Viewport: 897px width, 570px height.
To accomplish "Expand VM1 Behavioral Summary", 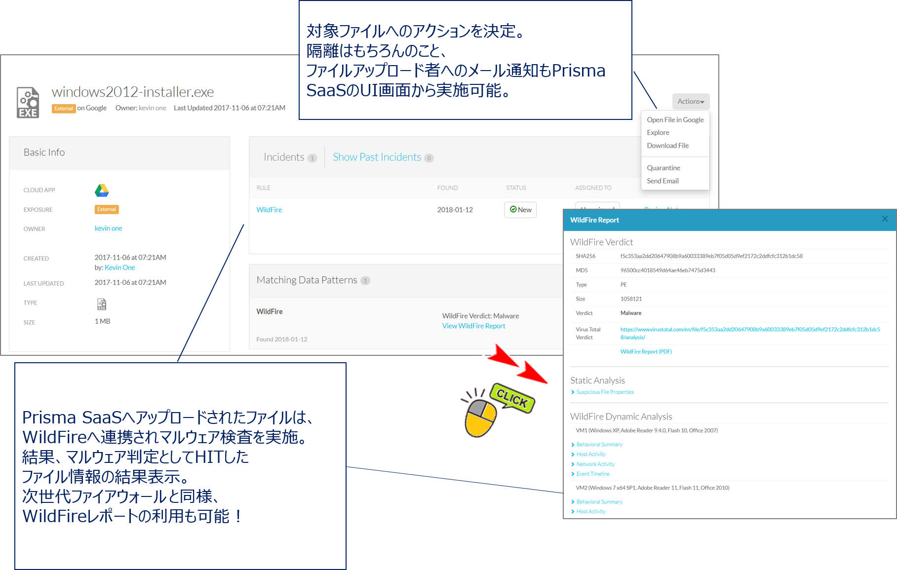I will 599,445.
